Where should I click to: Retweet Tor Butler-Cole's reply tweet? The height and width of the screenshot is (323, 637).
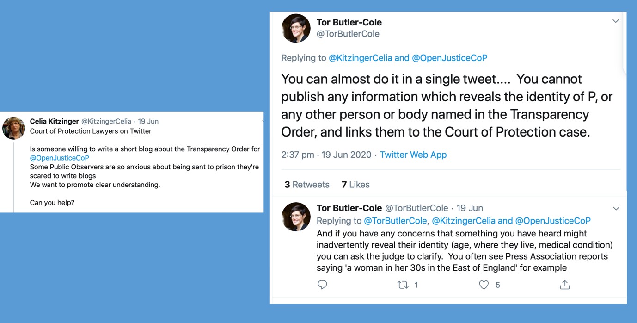(403, 285)
